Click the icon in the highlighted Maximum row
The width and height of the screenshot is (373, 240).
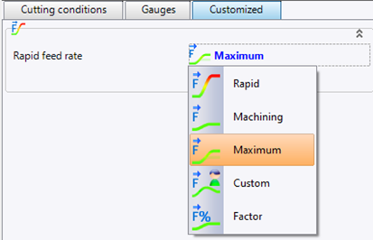[206, 151]
